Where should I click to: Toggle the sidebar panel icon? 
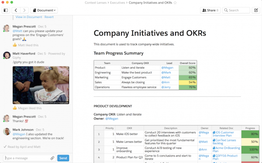coord(6,10)
